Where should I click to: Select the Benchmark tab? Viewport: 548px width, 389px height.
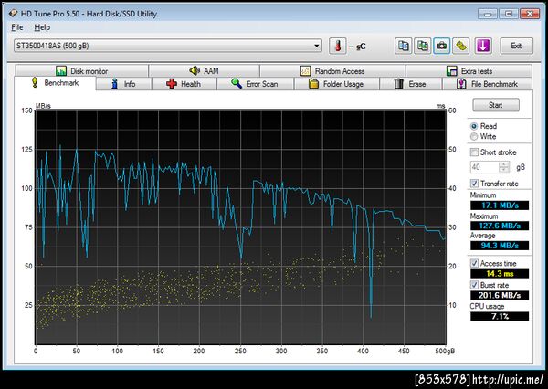[x=55, y=83]
